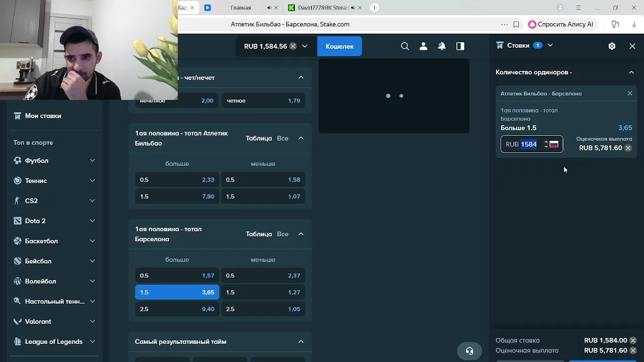Open live support headset button
Image resolution: width=644 pixels, height=362 pixels.
tap(469, 351)
